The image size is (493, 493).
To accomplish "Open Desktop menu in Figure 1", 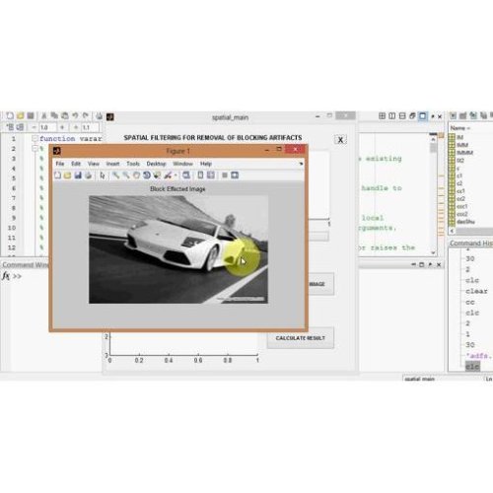I will point(156,164).
